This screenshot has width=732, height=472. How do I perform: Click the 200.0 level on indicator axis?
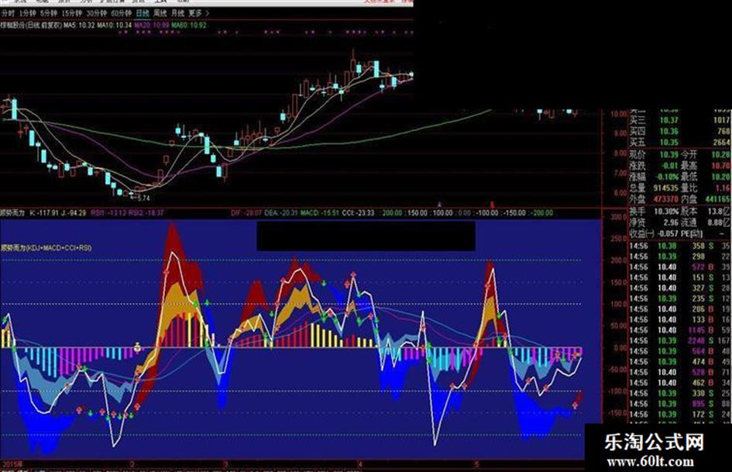[619, 260]
